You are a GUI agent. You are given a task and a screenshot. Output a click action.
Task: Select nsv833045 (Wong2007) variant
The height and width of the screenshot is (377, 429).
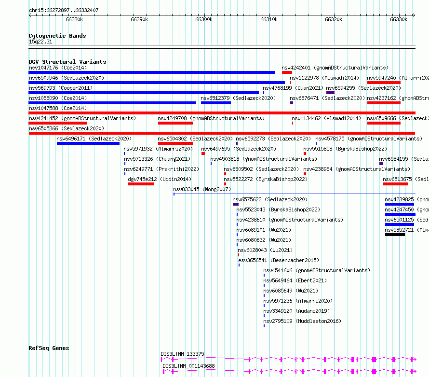point(202,189)
